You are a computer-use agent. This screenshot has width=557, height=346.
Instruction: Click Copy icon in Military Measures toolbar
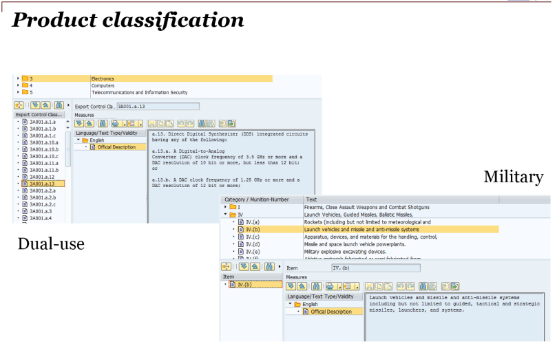379,286
